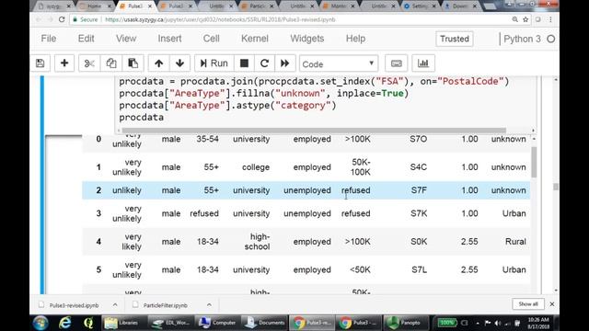The image size is (589, 331).
Task: Interrupt the kernel with the stop square
Action: (x=244, y=63)
